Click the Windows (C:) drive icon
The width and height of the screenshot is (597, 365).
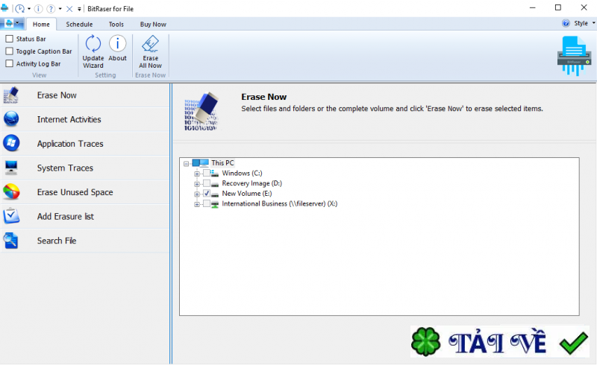click(x=214, y=173)
